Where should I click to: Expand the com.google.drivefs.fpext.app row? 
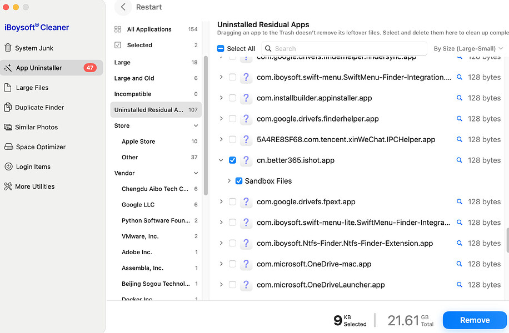click(x=221, y=201)
